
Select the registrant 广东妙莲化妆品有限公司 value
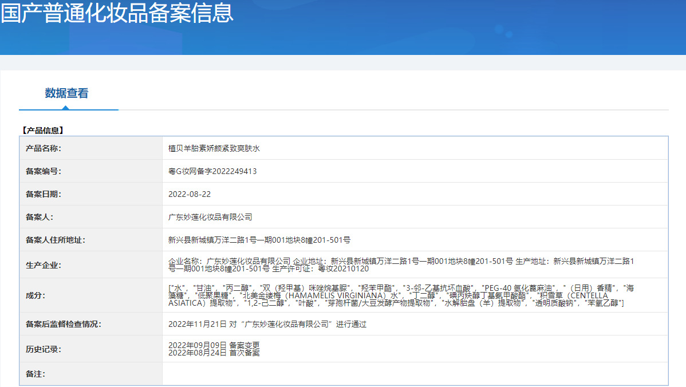pyautogui.click(x=210, y=217)
